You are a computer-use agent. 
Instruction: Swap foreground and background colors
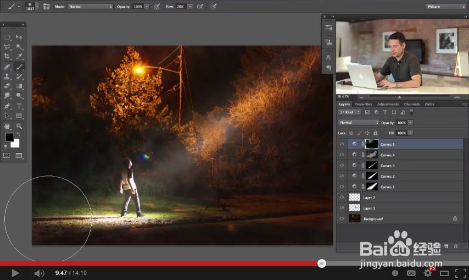18,134
